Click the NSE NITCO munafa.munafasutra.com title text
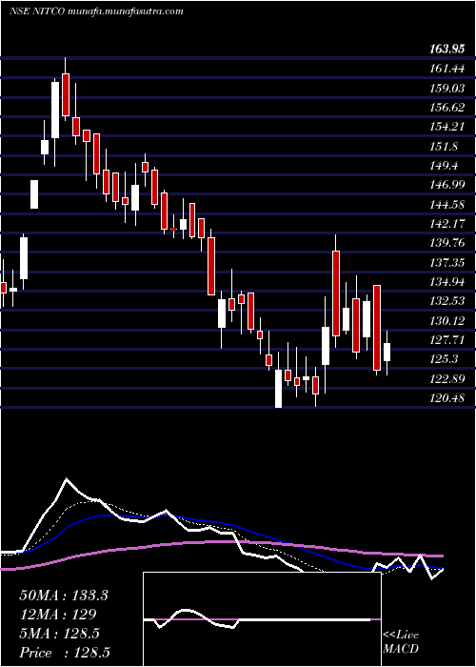The image size is (476, 667). click(96, 11)
